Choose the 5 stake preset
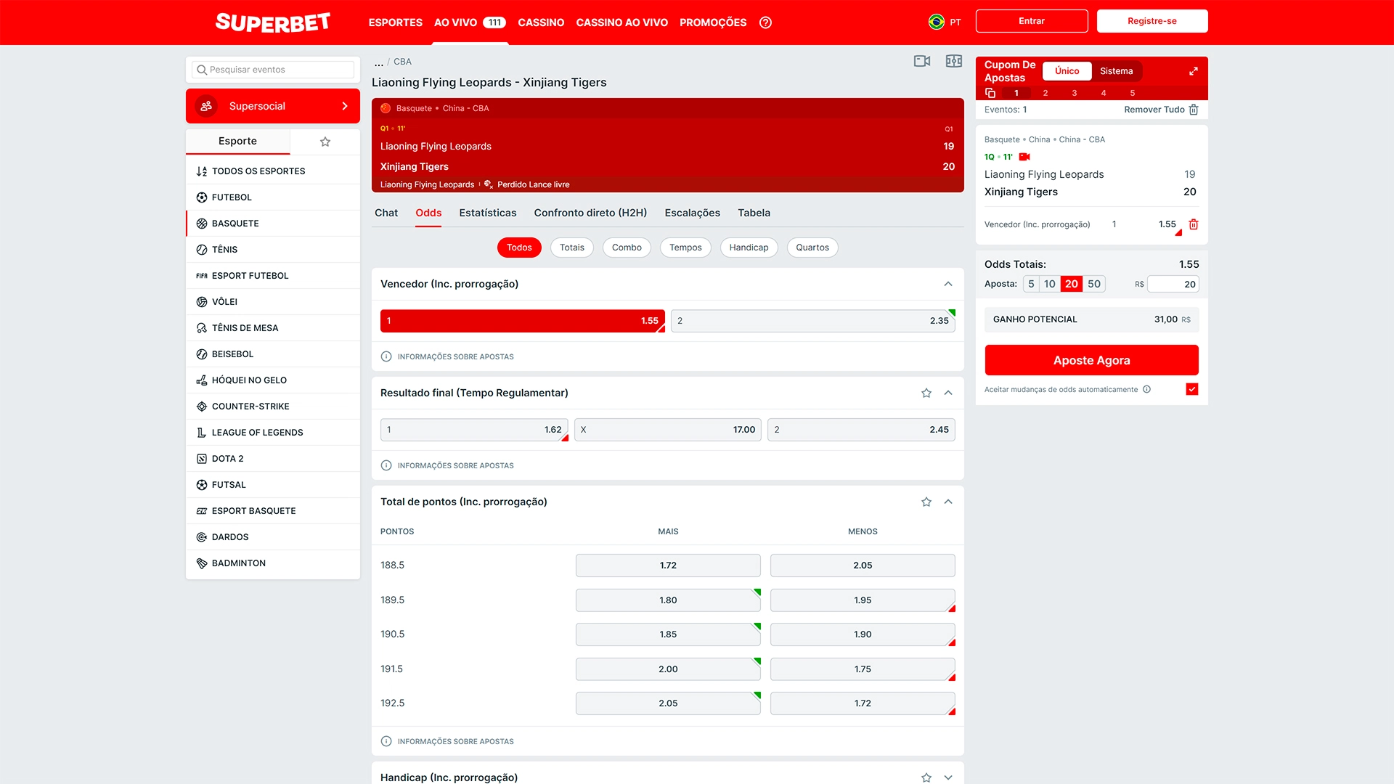 pos(1031,284)
